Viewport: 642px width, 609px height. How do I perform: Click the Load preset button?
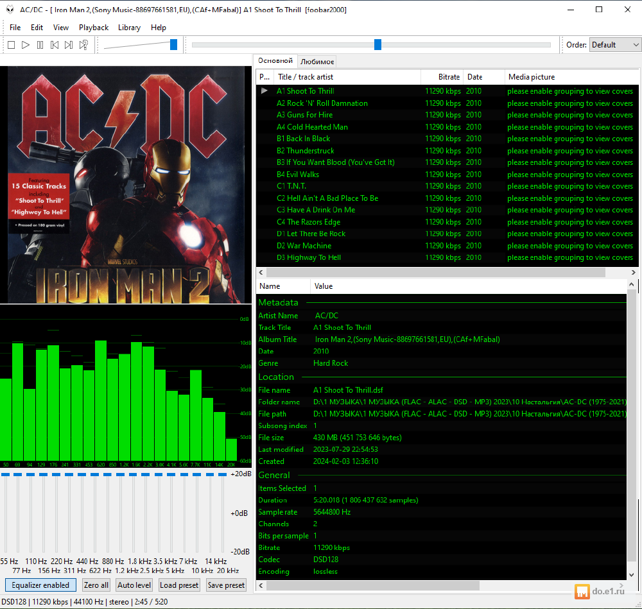179,585
